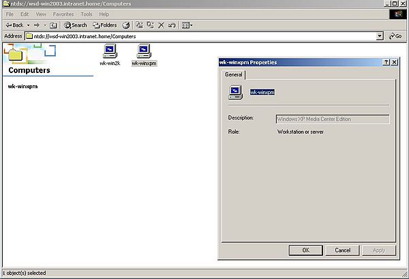Click the folder icon in the window title bar

click(5, 3)
